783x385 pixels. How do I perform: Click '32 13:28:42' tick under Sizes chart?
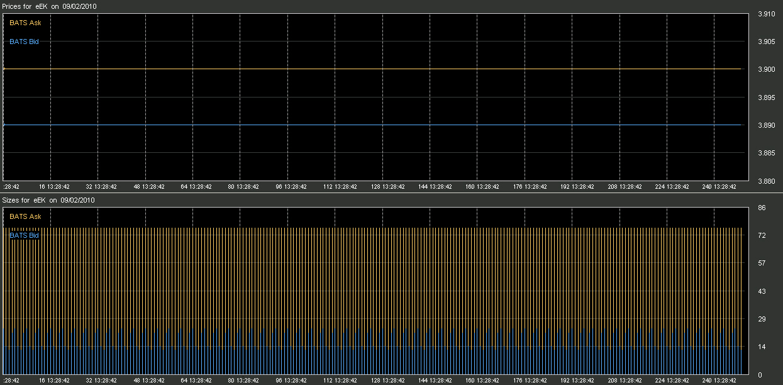coord(101,381)
